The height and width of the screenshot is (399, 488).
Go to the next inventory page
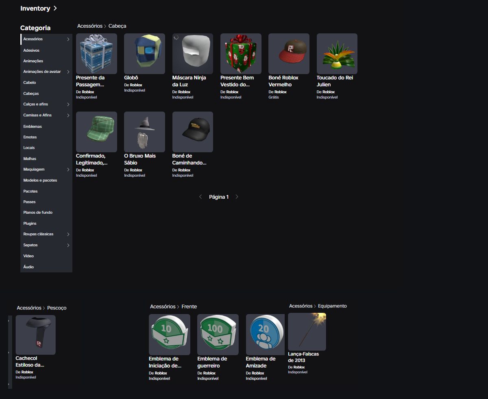(237, 197)
